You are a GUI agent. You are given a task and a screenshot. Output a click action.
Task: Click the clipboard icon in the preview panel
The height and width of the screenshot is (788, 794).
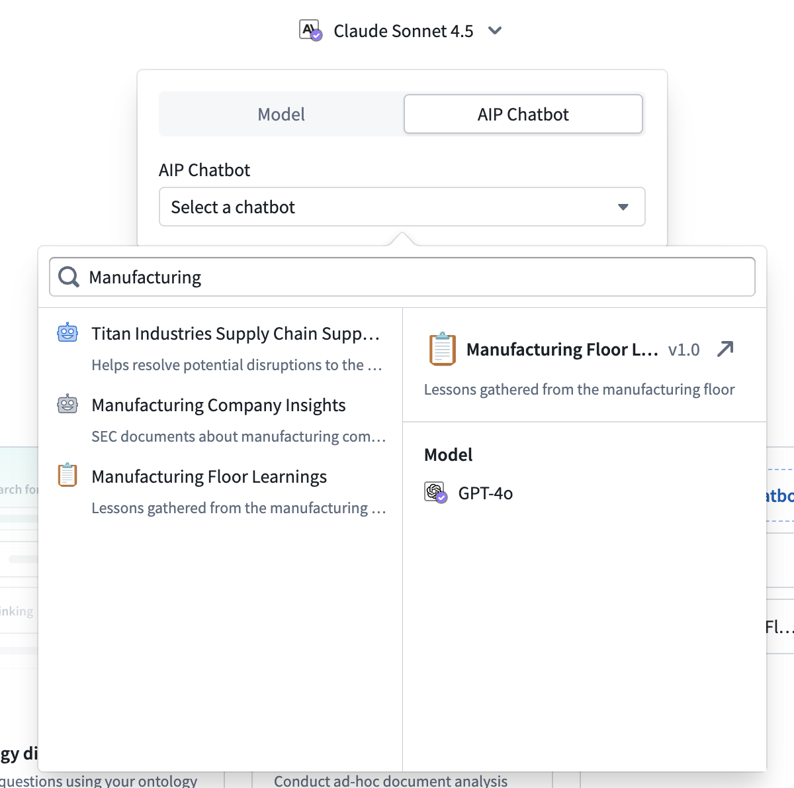coord(442,350)
